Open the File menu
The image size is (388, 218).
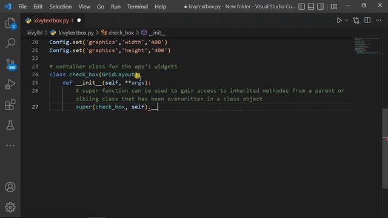pos(22,7)
